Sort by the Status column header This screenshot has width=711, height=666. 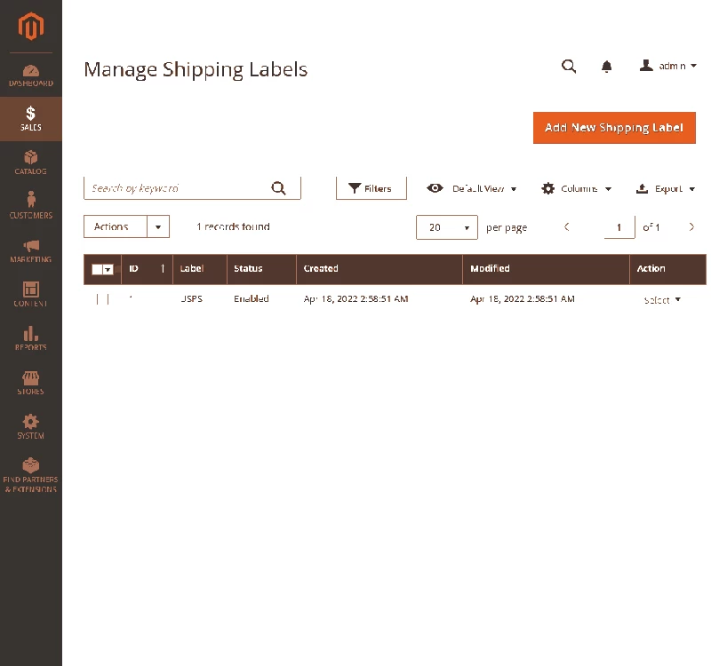tap(261, 269)
